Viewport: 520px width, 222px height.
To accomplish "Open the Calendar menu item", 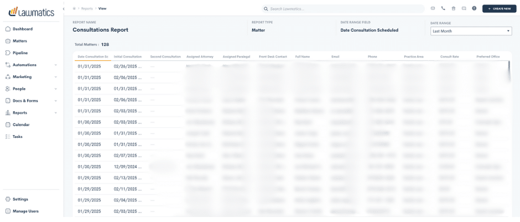I will tap(21, 125).
